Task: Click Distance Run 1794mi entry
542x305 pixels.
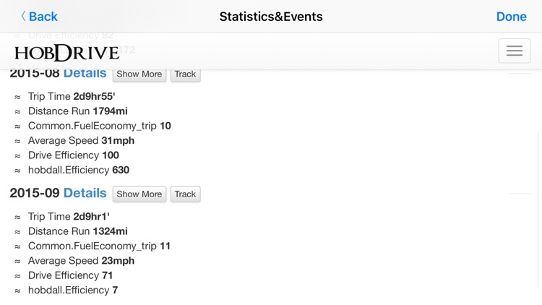Action: tap(77, 111)
